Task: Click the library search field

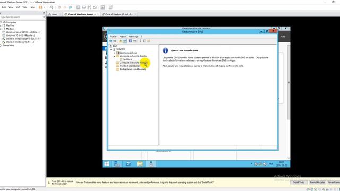Action: (x=21, y=17)
